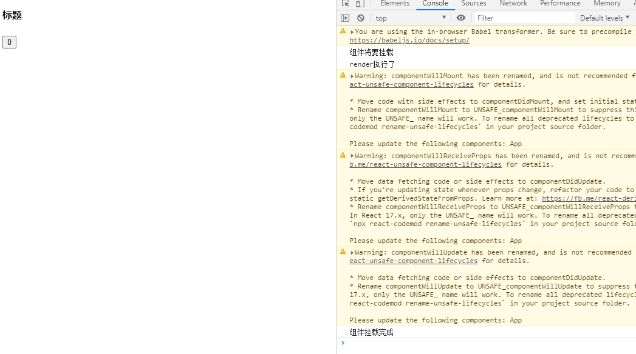Open the Performance tab
Image resolution: width=636 pixels, height=354 pixels.
pos(560,3)
